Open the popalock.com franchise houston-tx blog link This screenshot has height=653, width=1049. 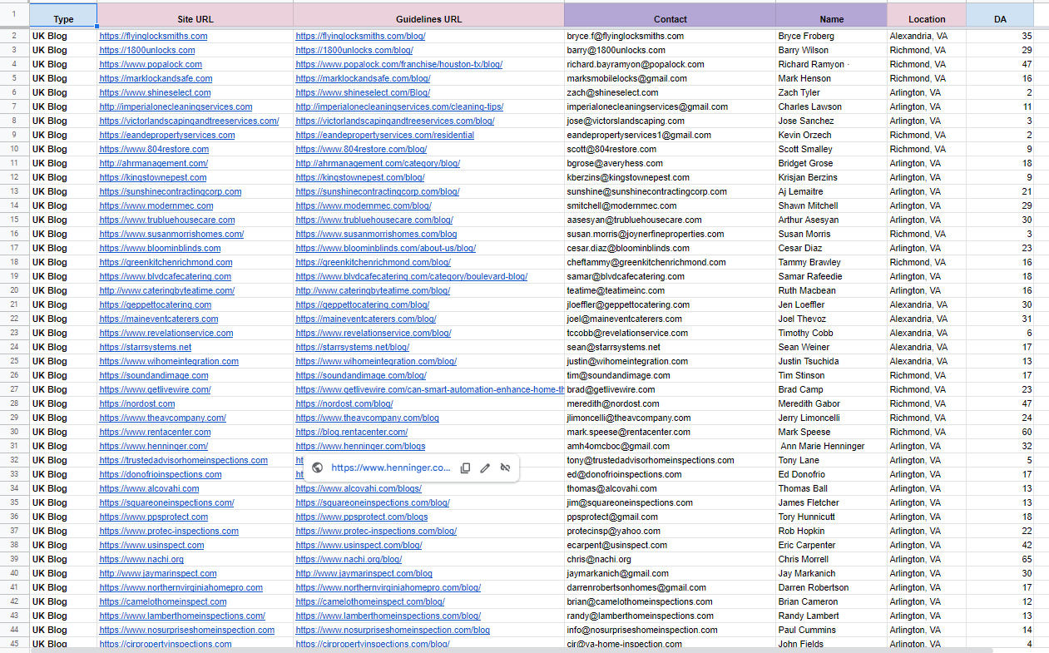398,64
